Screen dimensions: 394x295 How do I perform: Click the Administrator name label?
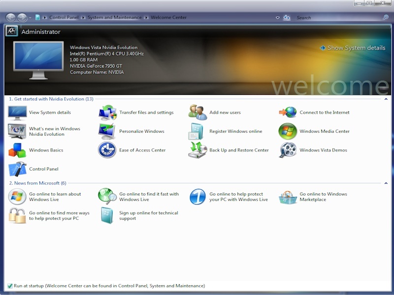tap(41, 32)
